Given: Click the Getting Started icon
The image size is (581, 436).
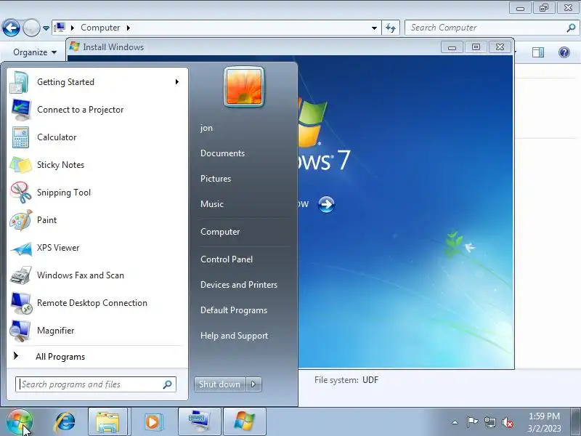Looking at the screenshot, I should click(20, 82).
